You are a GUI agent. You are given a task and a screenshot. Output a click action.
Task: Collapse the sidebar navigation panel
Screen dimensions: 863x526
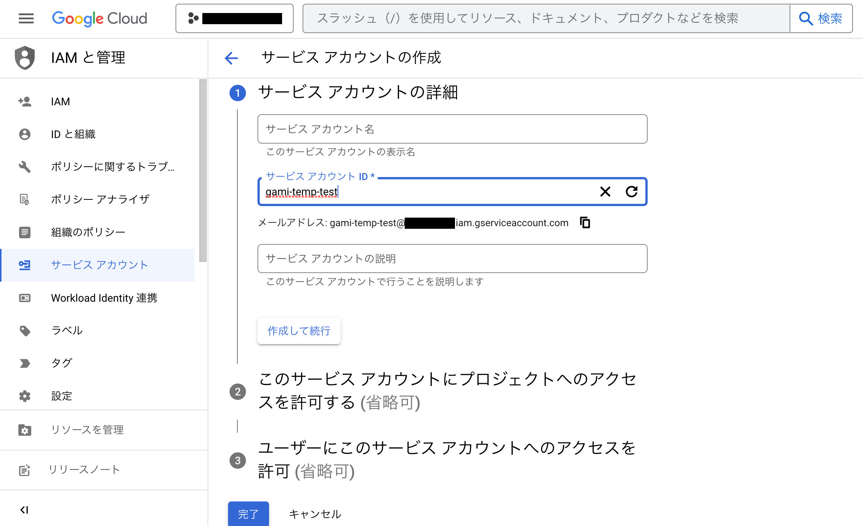(25, 510)
